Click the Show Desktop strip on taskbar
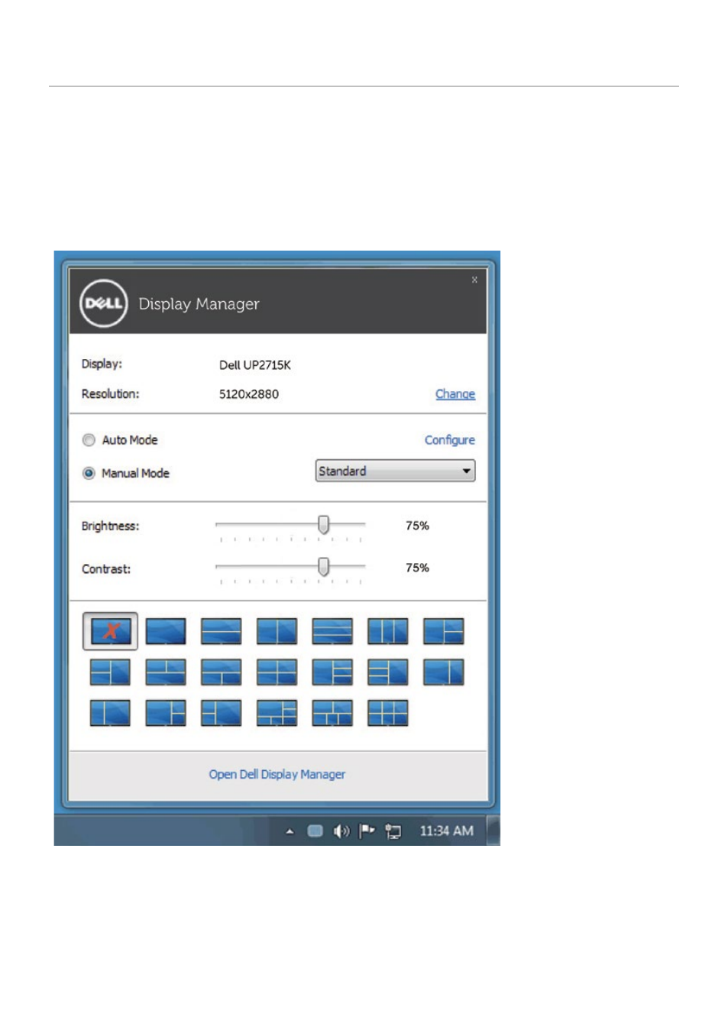Viewport: 728px width, 1033px height. tap(493, 831)
